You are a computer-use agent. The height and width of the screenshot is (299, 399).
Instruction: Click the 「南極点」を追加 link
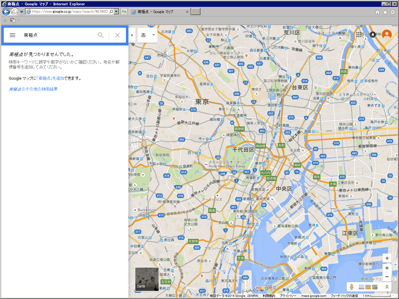pyautogui.click(x=50, y=78)
